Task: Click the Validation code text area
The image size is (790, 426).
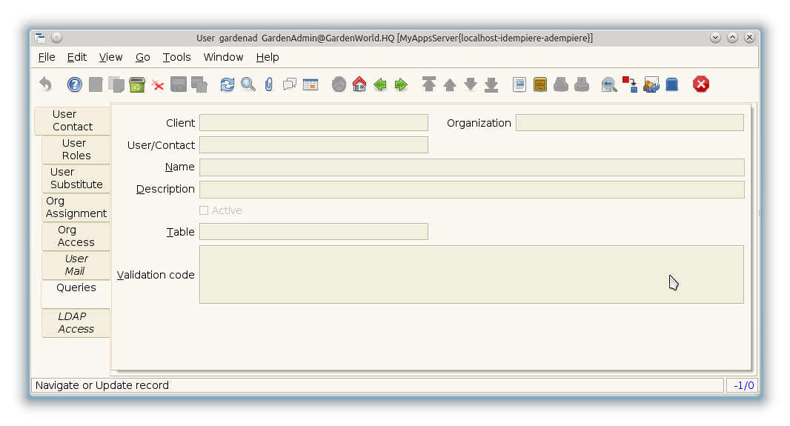Action: [471, 275]
